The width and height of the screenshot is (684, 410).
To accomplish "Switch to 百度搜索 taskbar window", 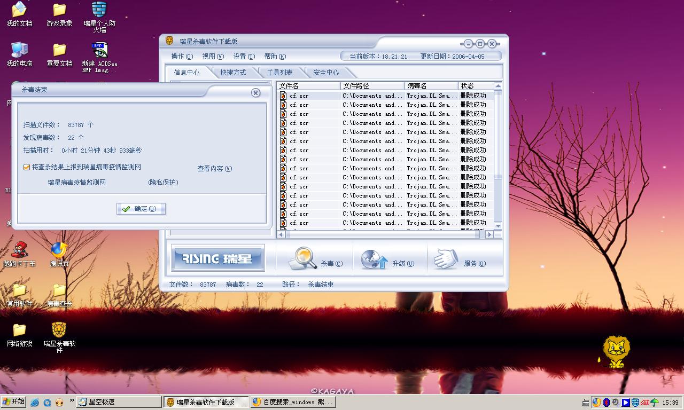I will pos(293,402).
